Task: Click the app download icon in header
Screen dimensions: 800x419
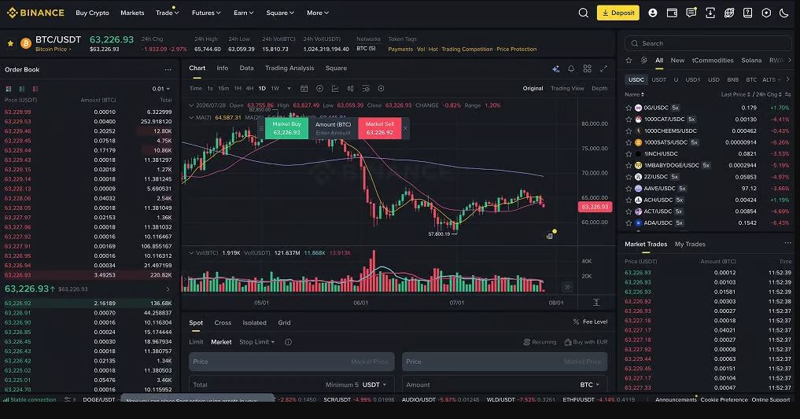Action: (x=710, y=13)
